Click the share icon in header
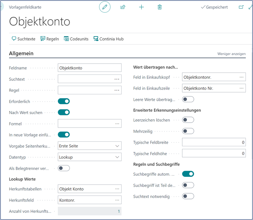253x220 pixels. pos(123,7)
